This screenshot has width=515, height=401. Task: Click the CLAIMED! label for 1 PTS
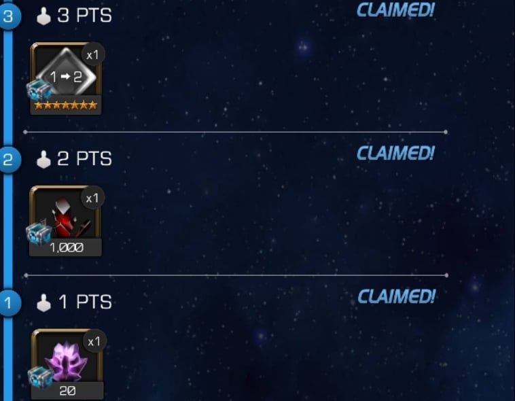(396, 296)
